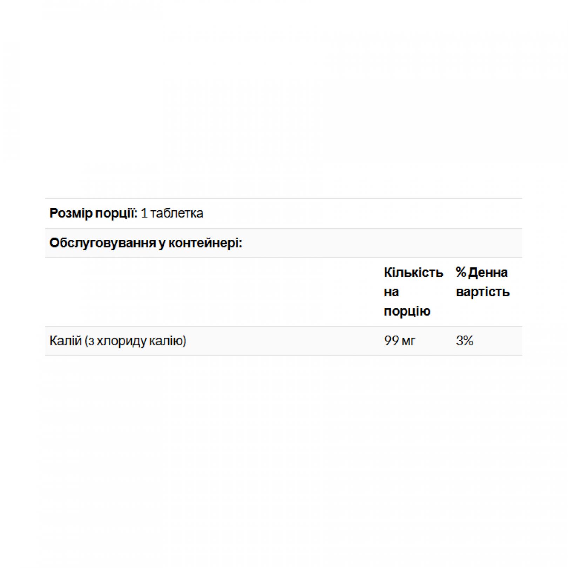Viewport: 568px width, 568px height.
Task: Click the word "на" in amount header
Action: pyautogui.click(x=391, y=292)
